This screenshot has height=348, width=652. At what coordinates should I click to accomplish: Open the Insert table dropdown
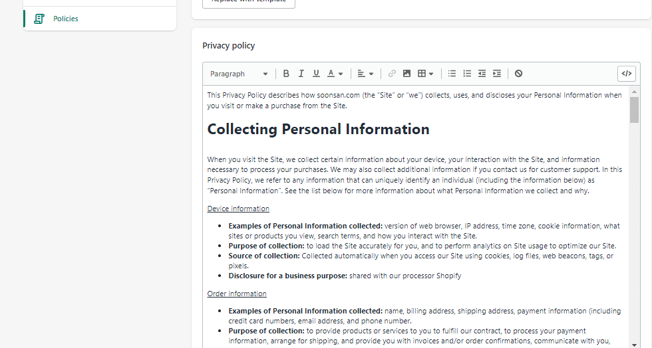425,74
